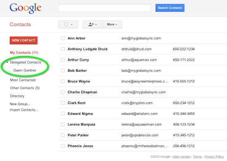Screen dimensions: 227x161
Task: Check the Phoenix Jones checkbox
Action: point(63,146)
